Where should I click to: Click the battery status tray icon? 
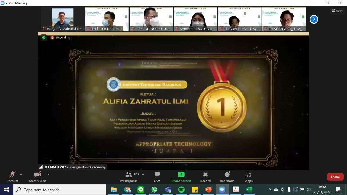pos(302,190)
